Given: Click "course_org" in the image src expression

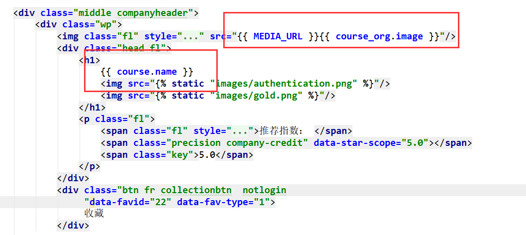Looking at the screenshot, I should pos(363,36).
